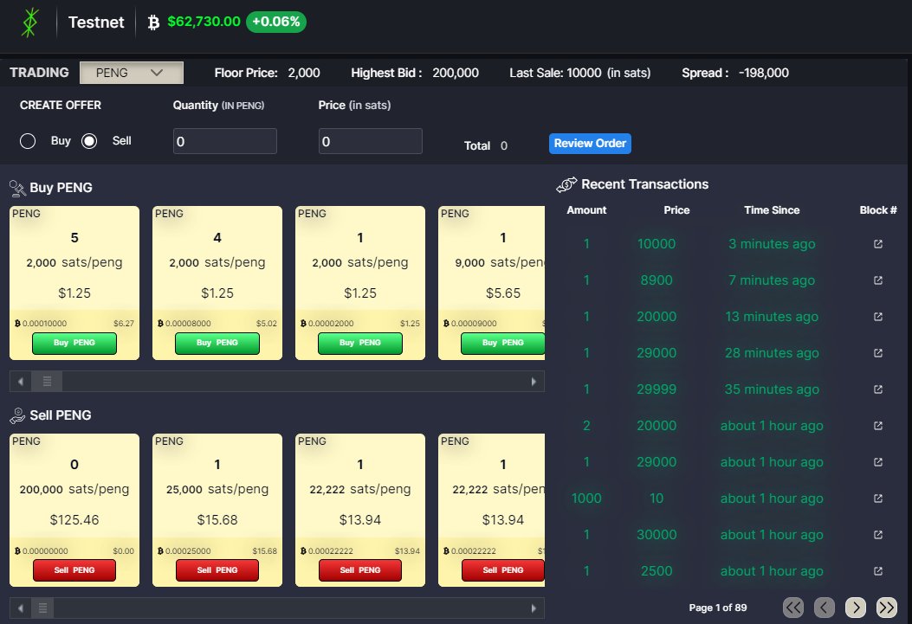912x624 pixels.
Task: Click the Price column header in transactions
Action: [x=676, y=210]
